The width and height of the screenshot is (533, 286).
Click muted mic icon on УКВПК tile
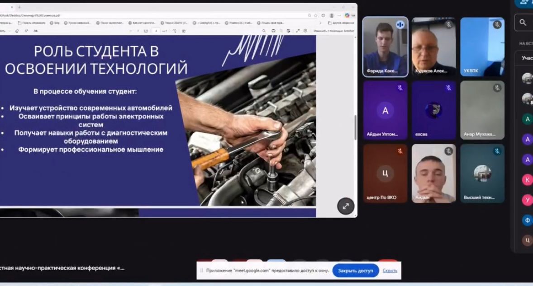click(497, 25)
